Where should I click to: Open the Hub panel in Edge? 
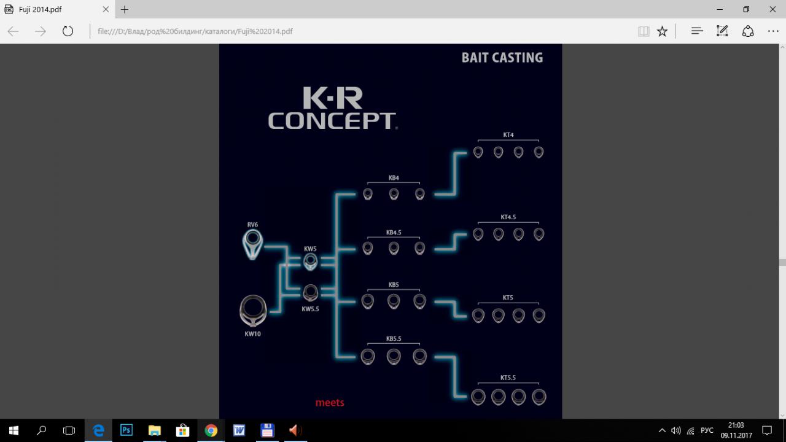(696, 31)
